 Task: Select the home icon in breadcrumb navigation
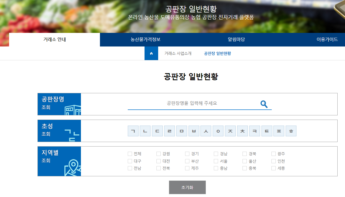pyautogui.click(x=151, y=53)
